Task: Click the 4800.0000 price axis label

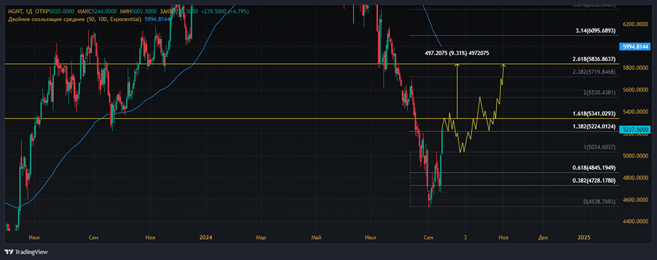Action: pyautogui.click(x=635, y=178)
